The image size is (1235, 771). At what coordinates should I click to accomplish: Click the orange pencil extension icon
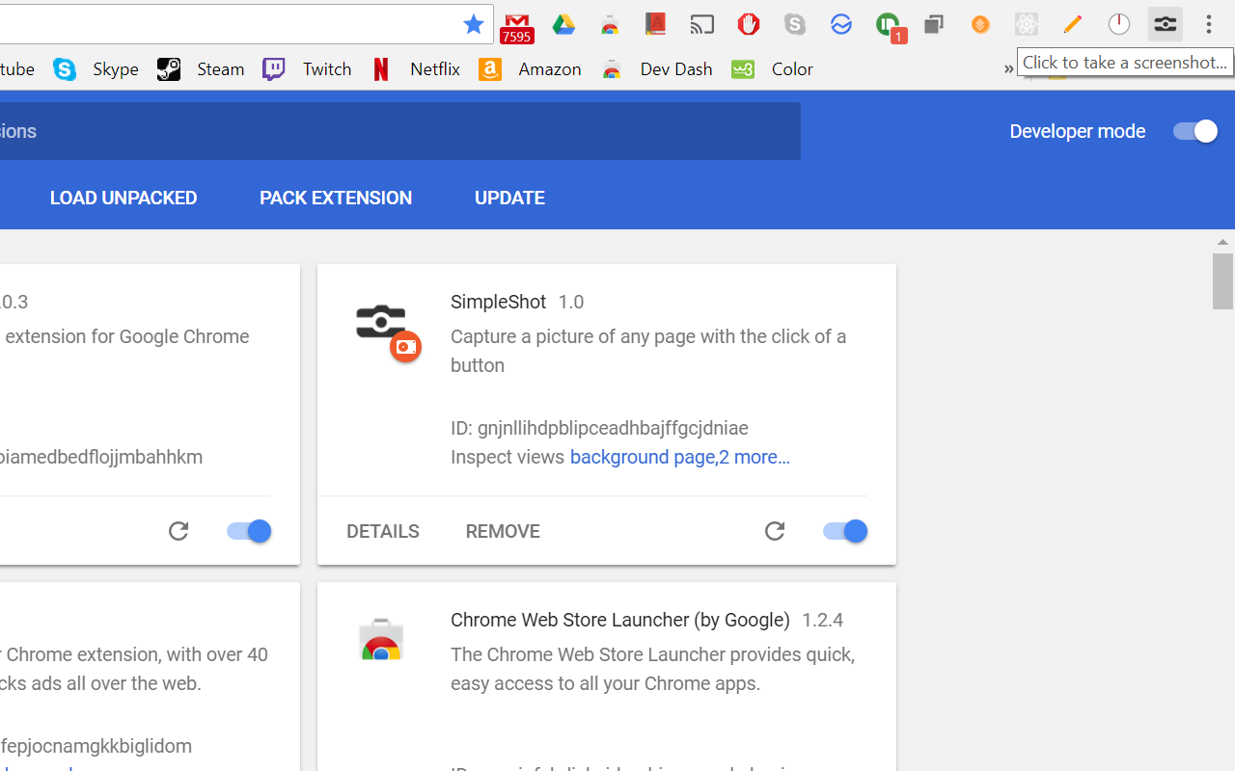tap(1073, 25)
